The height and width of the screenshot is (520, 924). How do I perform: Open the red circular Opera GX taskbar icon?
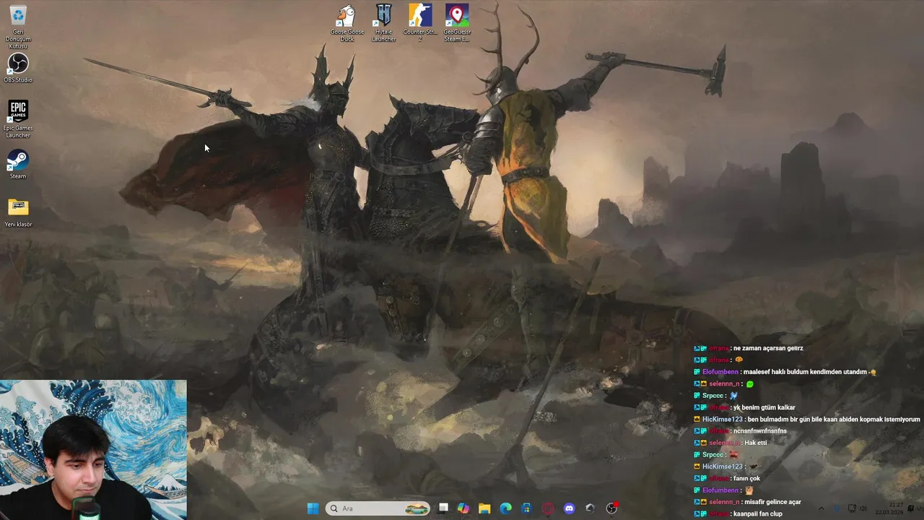(548, 508)
